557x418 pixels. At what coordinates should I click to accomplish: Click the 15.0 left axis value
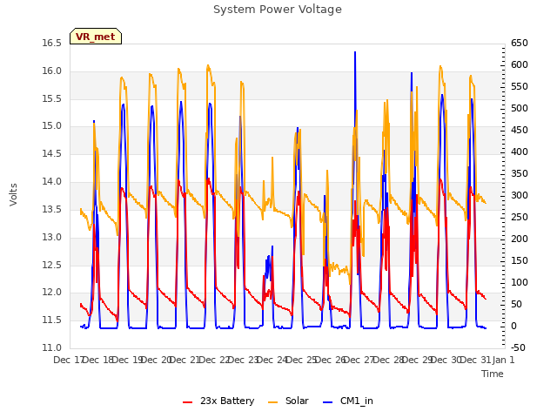click(x=52, y=125)
